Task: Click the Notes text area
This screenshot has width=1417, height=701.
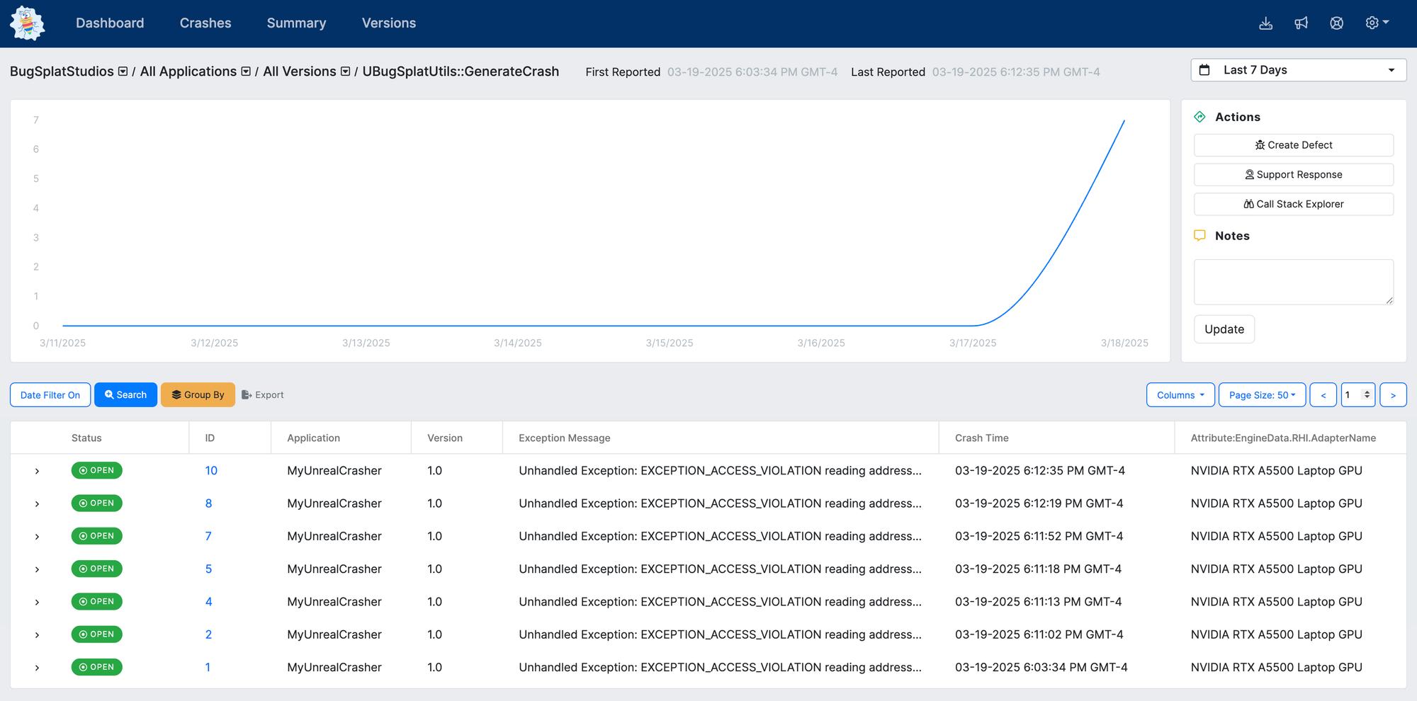Action: click(1293, 282)
